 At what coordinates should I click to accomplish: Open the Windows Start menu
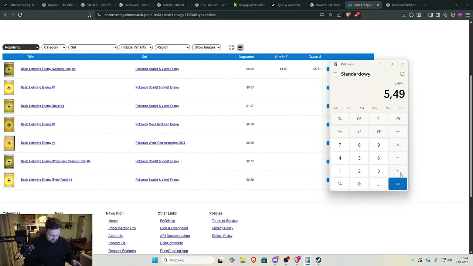click(154, 260)
